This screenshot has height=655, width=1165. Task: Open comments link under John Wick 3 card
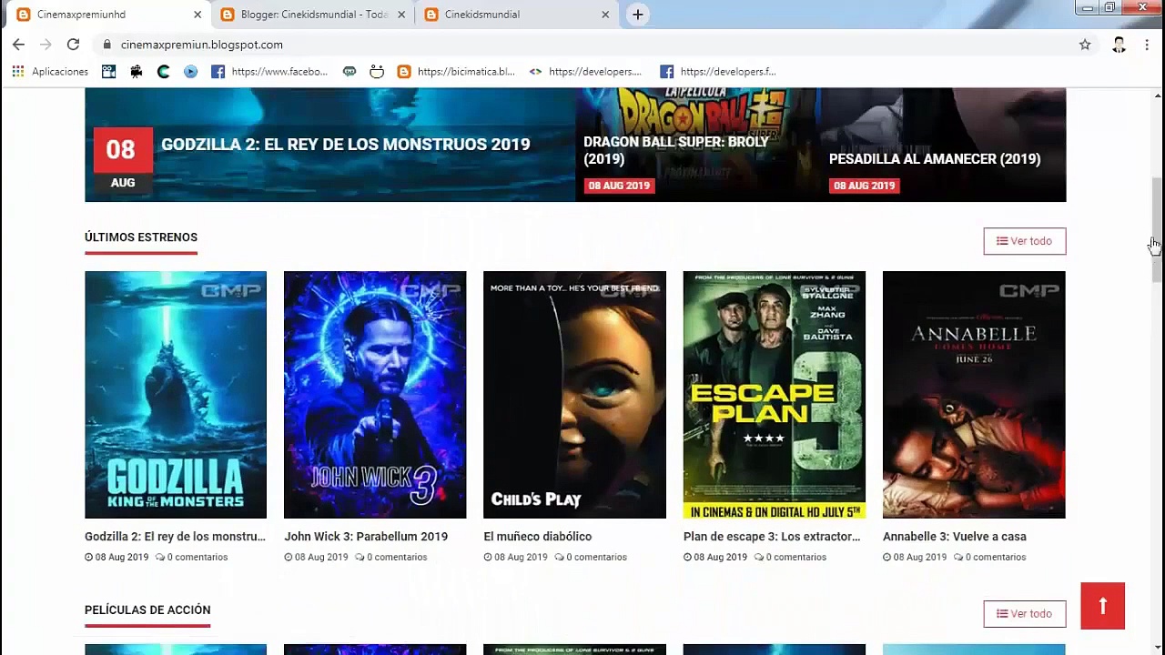coord(391,557)
